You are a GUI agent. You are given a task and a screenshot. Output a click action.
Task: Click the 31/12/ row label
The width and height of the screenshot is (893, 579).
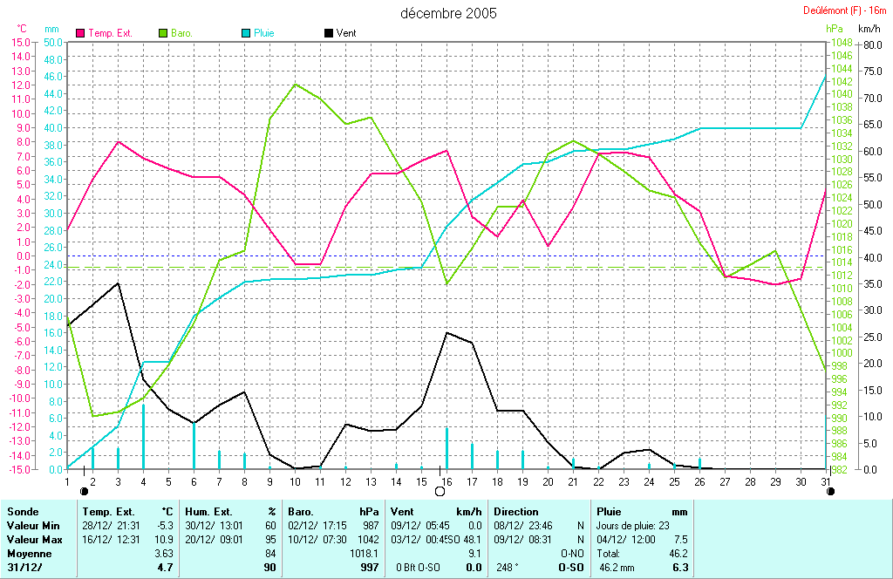23,568
